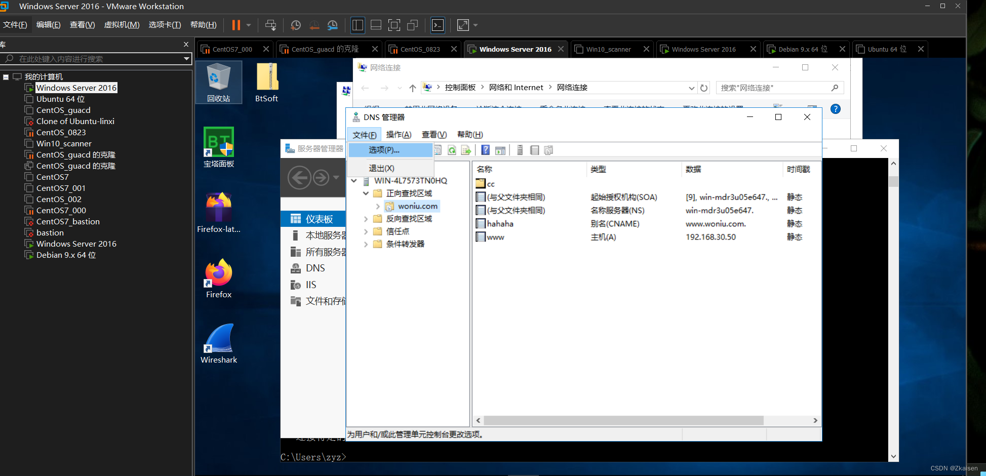This screenshot has width=986, height=476.
Task: Click the 搜索"网络连接" search field
Action: point(780,88)
